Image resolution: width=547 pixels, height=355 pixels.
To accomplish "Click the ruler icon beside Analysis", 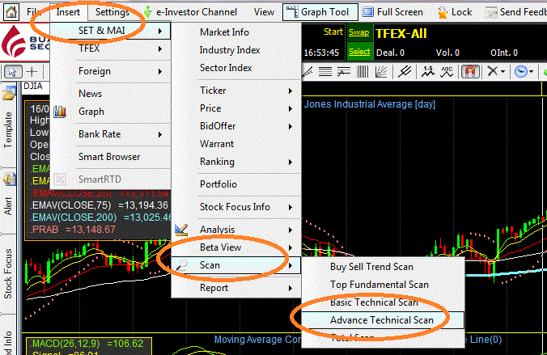I will pos(181,230).
